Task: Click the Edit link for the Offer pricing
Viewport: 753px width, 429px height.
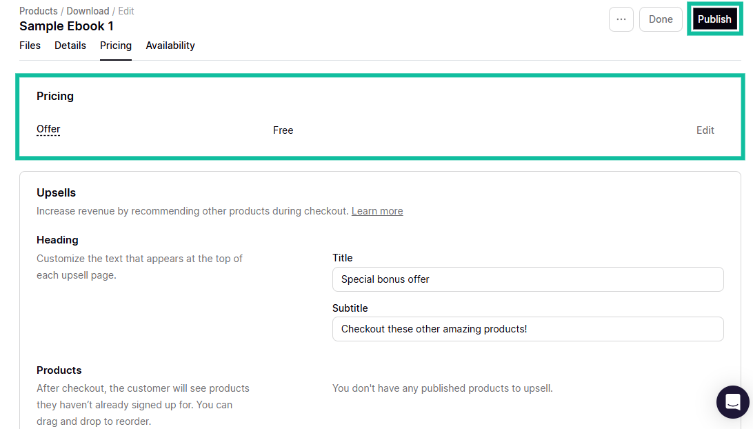Action: (x=705, y=130)
